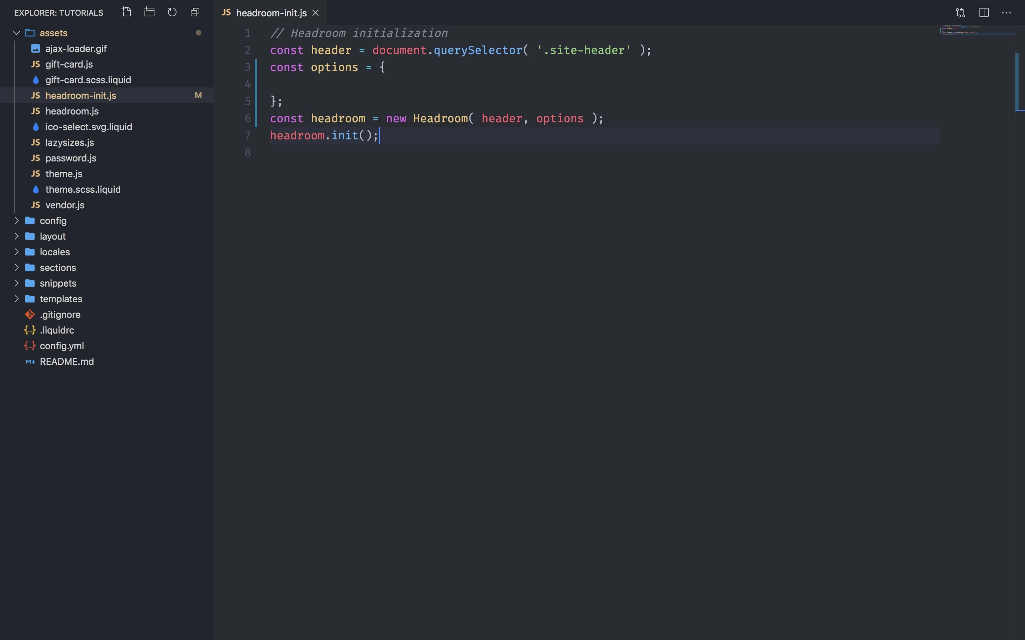Open vendor.js file
Screen dimensions: 1025x640
107,205
